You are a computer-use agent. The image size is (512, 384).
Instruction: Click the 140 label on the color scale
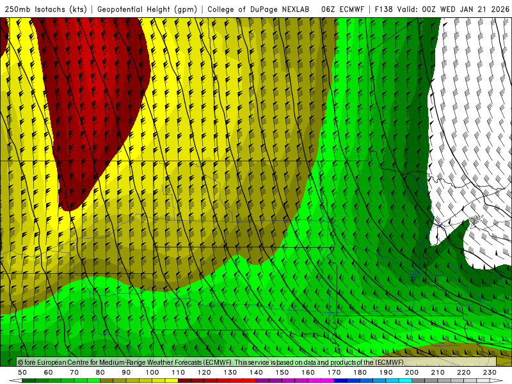(x=256, y=372)
